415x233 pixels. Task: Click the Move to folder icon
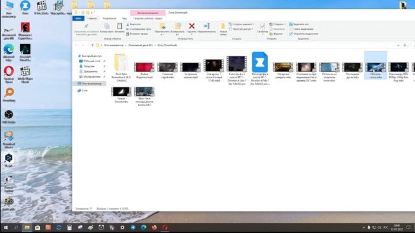pos(162,26)
